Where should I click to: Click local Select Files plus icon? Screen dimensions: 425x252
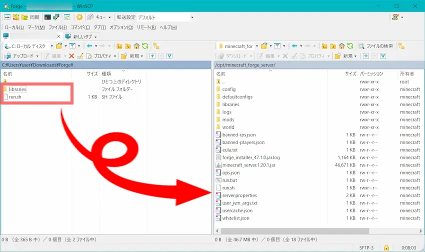click(152, 56)
